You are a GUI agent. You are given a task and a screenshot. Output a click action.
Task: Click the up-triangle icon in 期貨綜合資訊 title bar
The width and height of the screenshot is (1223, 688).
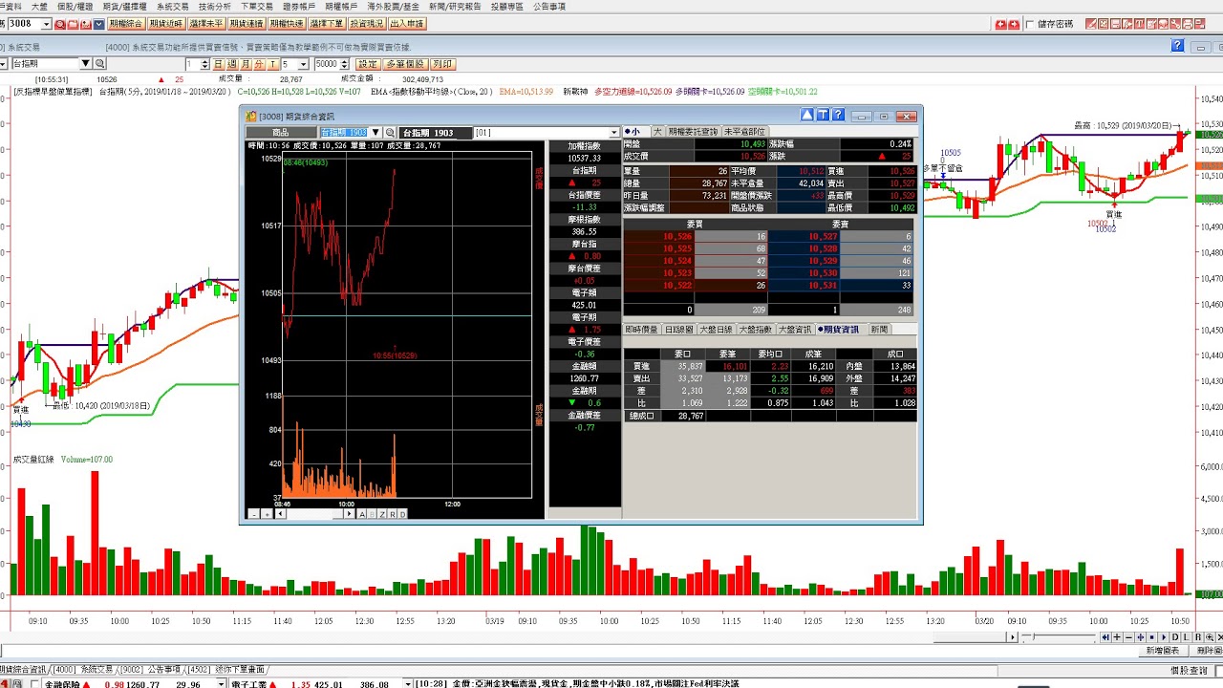click(807, 115)
